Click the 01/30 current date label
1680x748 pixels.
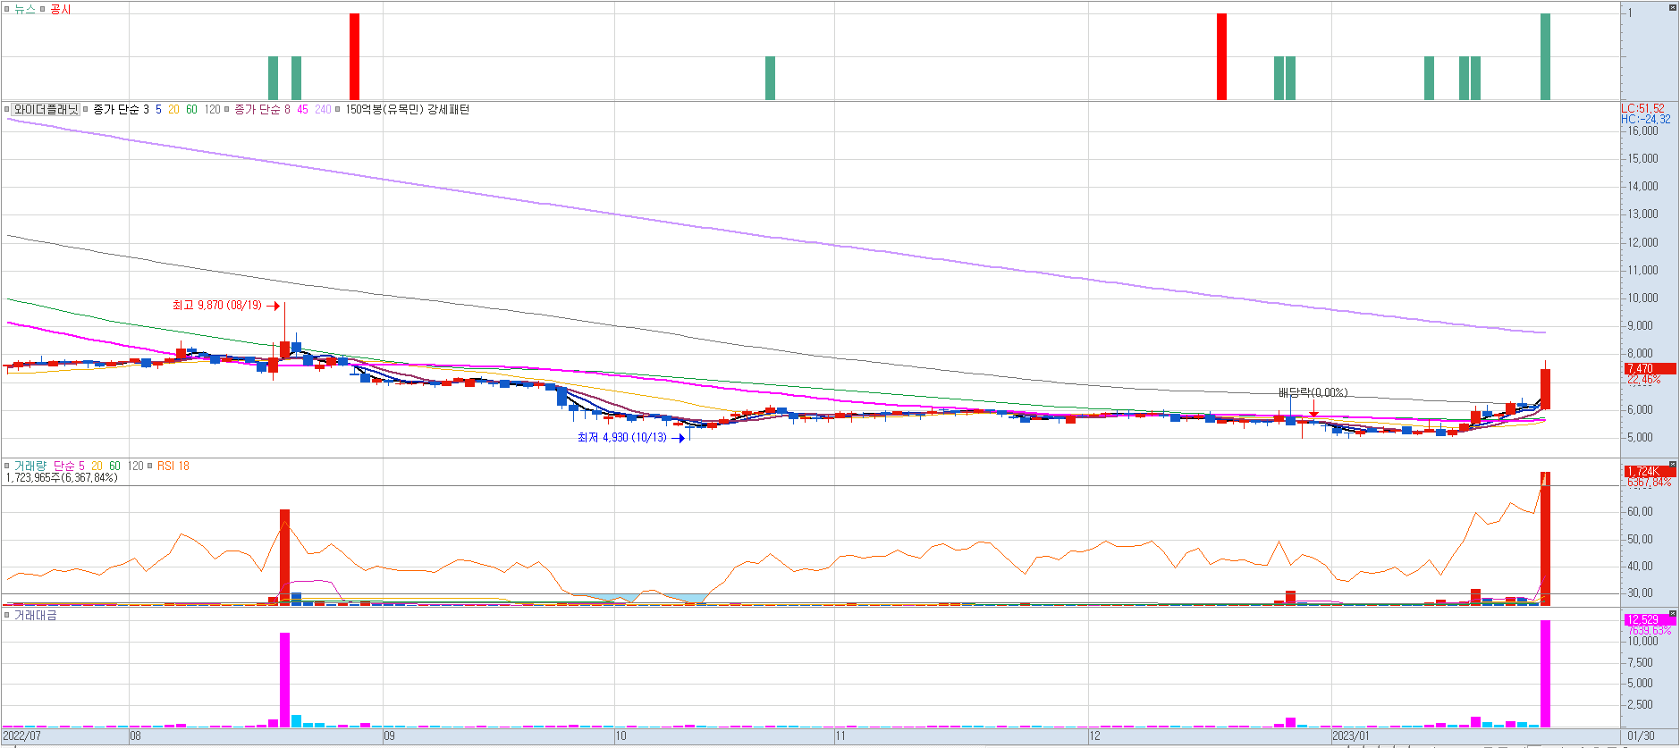tap(1641, 736)
